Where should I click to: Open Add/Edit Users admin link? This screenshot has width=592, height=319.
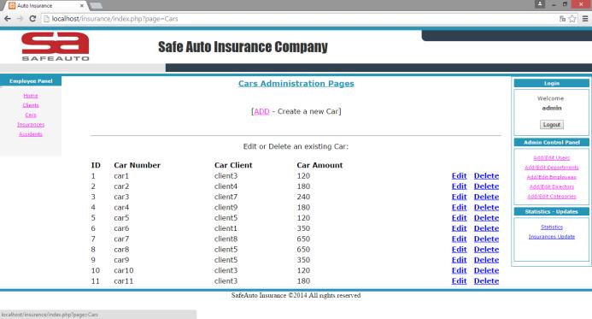(552, 157)
